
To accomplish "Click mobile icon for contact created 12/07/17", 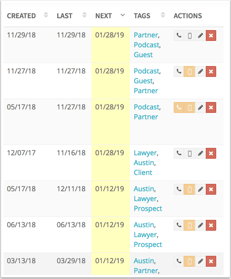I will coord(190,153).
